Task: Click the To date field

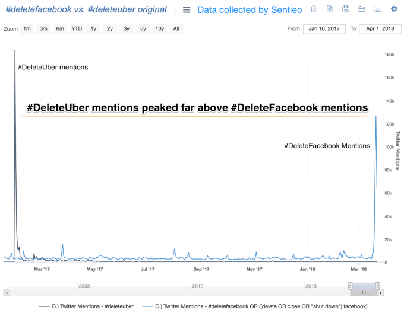Action: click(380, 28)
